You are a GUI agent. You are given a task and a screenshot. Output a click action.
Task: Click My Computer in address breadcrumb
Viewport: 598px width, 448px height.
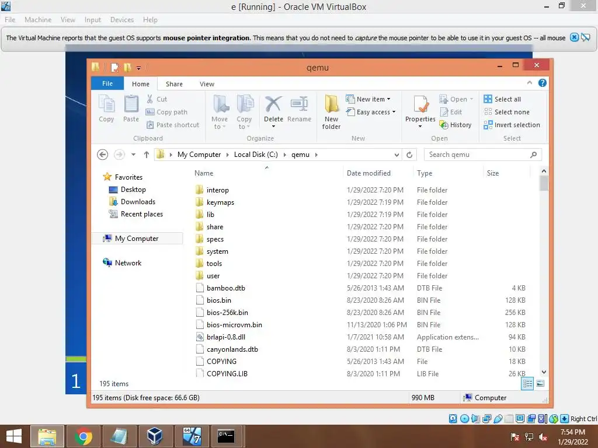(x=199, y=154)
